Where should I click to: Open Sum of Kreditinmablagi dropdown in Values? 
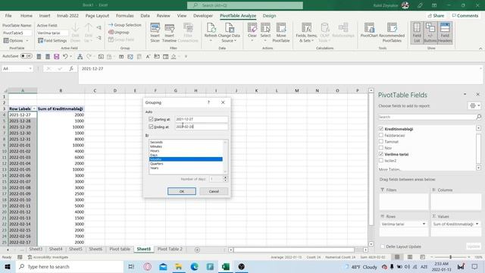477,224
